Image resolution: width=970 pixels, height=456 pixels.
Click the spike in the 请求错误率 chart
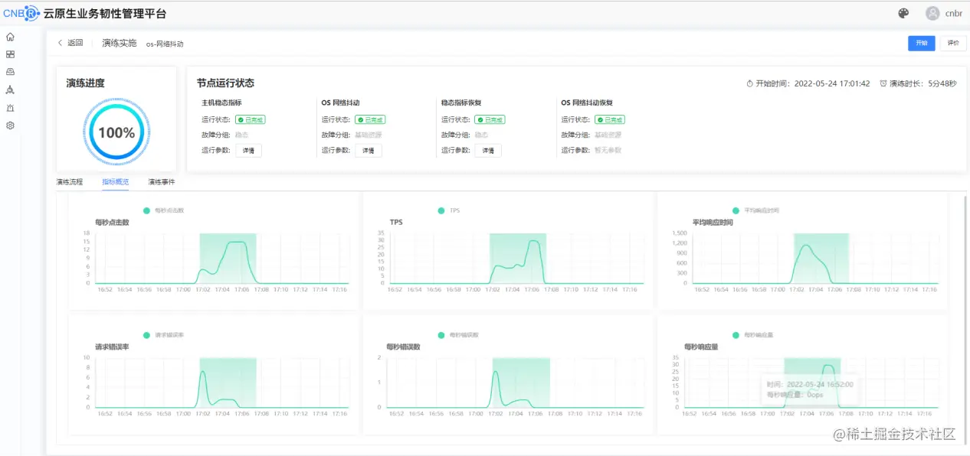(203, 372)
